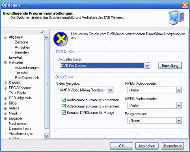Expand the OSD Allgemein tree node

tap(5, 98)
